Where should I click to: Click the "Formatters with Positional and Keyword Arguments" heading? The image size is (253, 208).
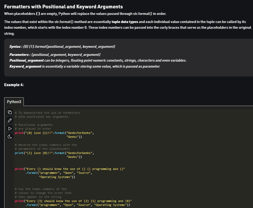(x=64, y=7)
